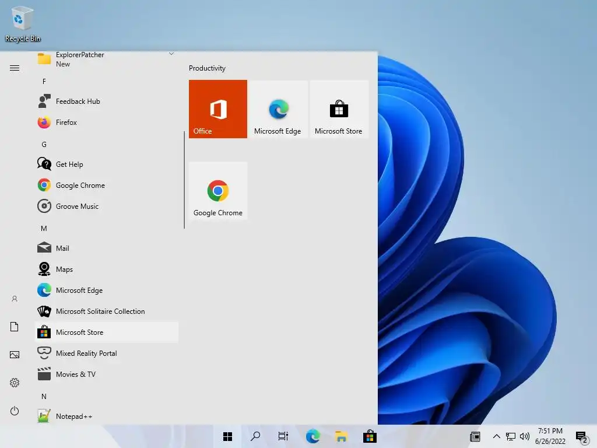Open Groove Music icon in list

click(44, 206)
